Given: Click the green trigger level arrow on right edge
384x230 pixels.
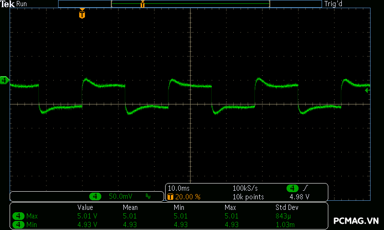Looking at the screenshot, I should (x=367, y=90).
